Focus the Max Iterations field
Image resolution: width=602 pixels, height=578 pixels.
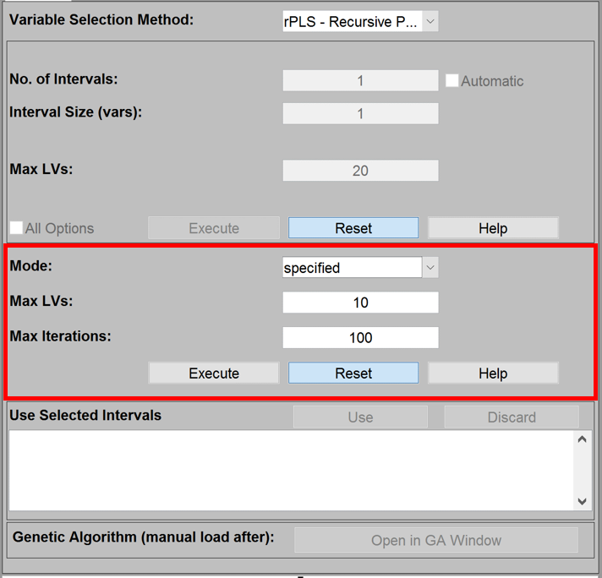coord(360,338)
